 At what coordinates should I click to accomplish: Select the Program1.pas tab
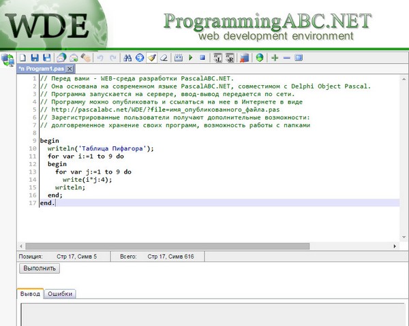(x=42, y=69)
